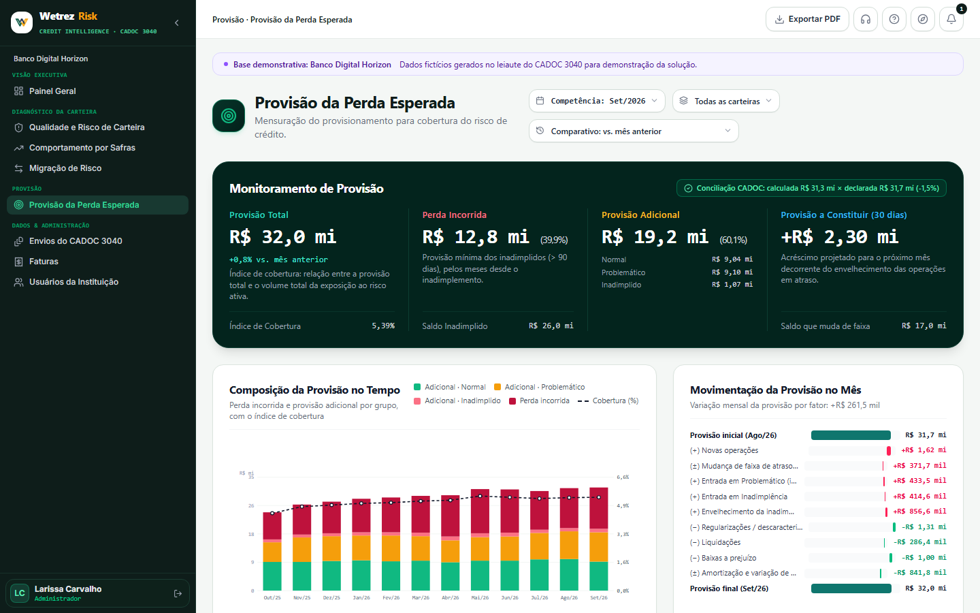Screen dimensions: 980x613
Task: Click the R$ 19,2 mi Provisão Adicional value
Action: (655, 237)
